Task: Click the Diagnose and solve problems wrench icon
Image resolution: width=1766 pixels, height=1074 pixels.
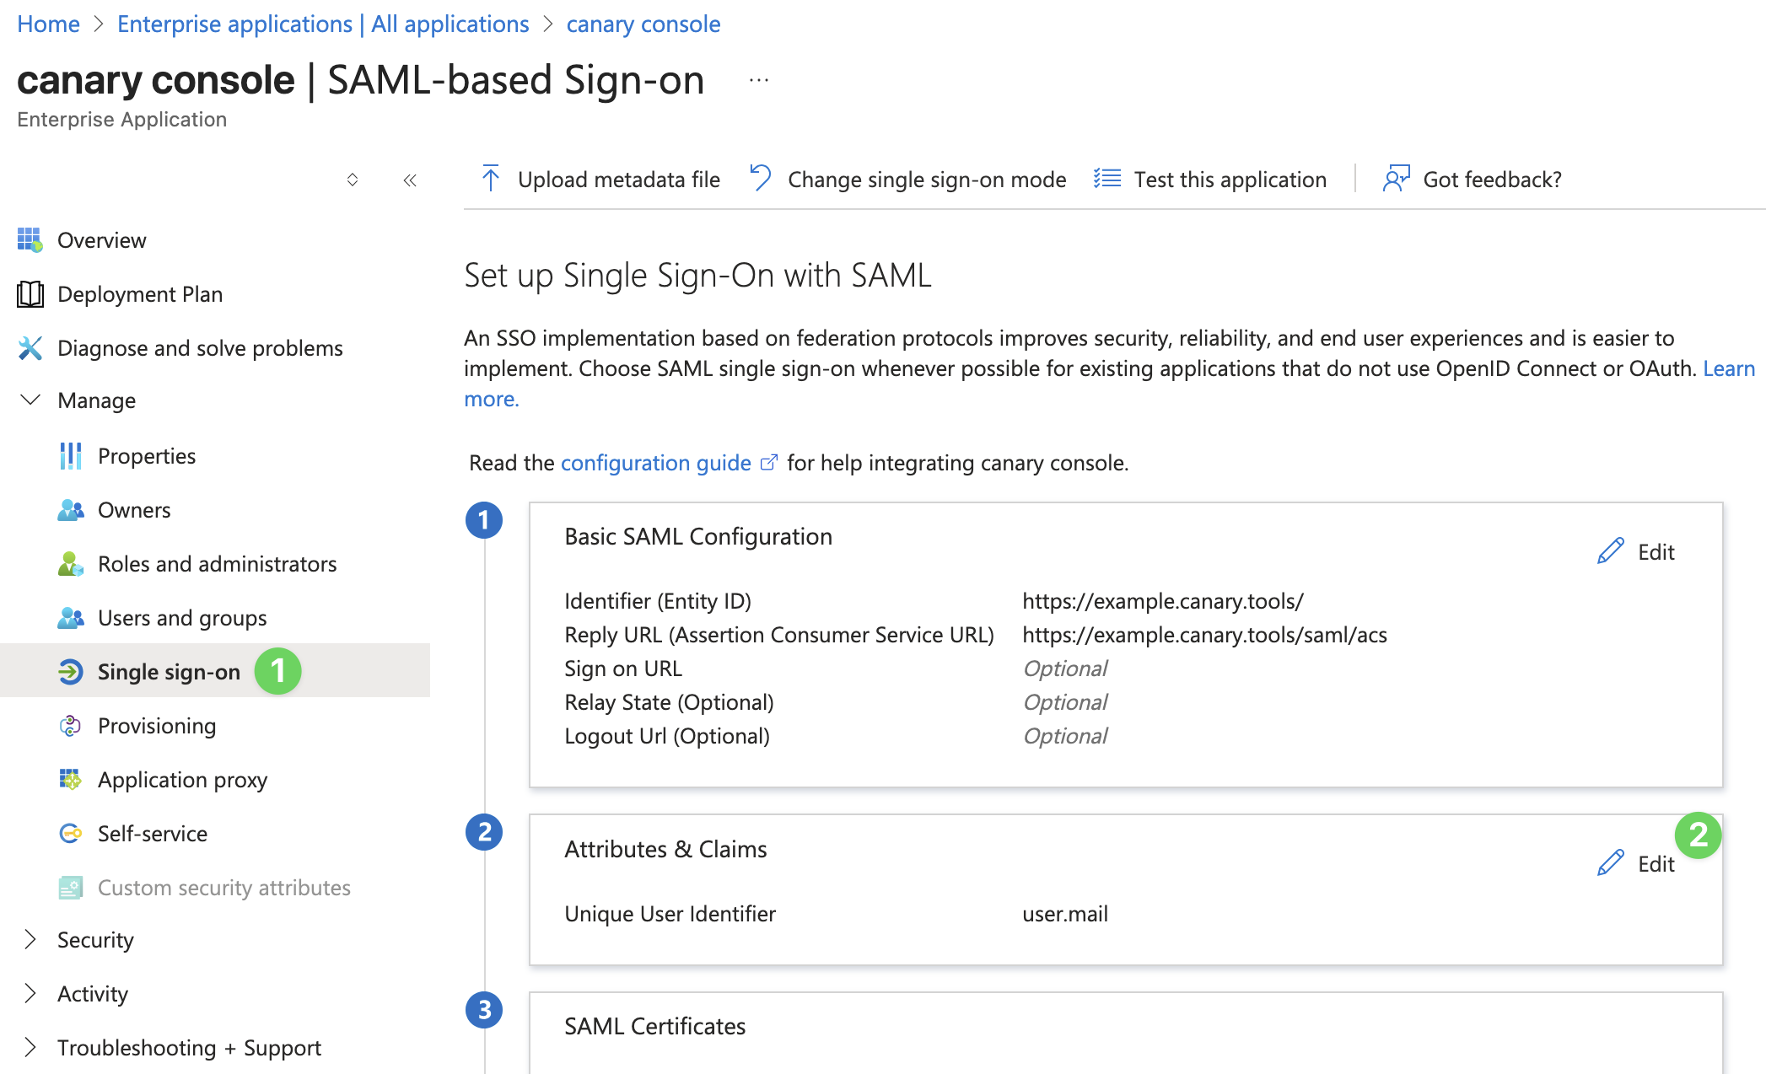Action: coord(30,348)
